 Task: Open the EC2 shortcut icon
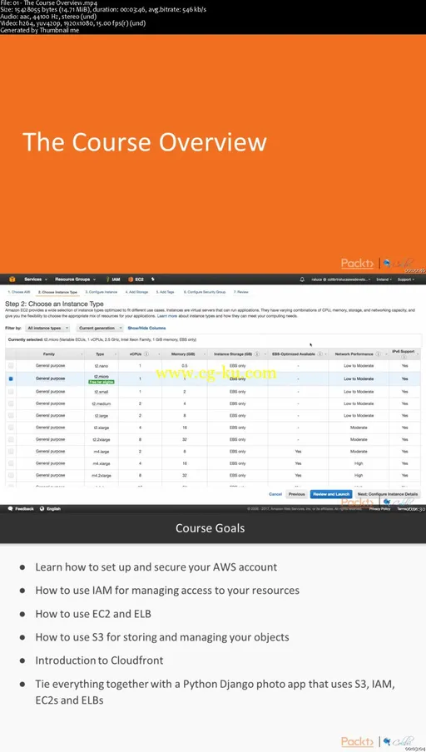click(x=130, y=280)
